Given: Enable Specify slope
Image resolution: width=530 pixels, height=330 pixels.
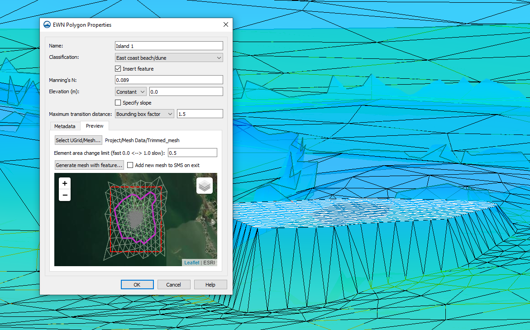Looking at the screenshot, I should pyautogui.click(x=117, y=102).
